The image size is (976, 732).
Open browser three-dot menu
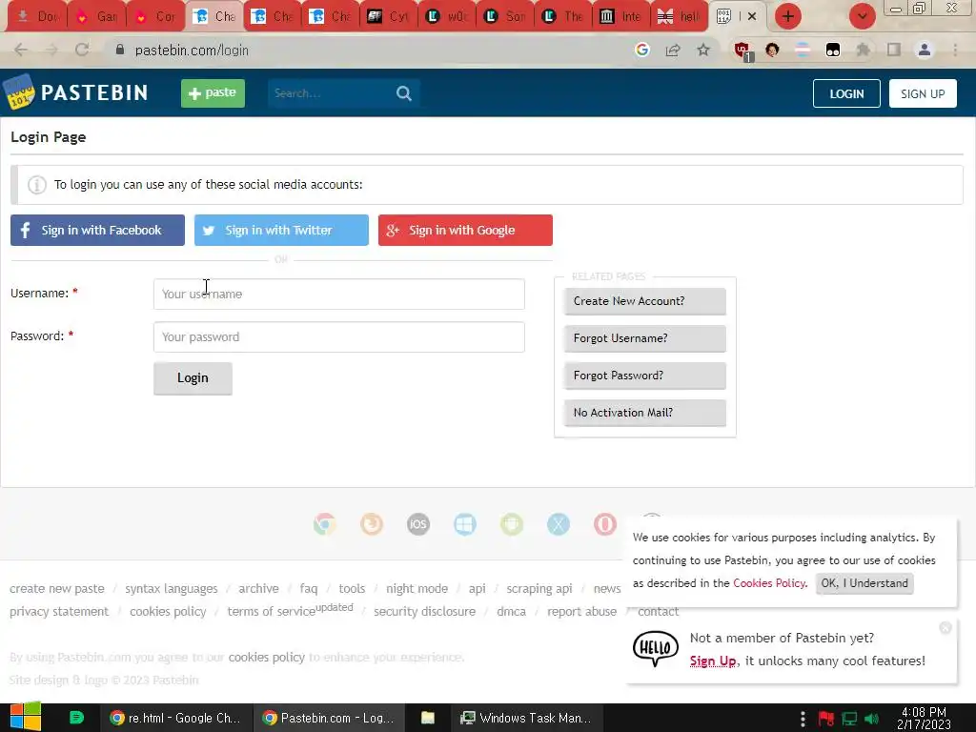point(955,50)
